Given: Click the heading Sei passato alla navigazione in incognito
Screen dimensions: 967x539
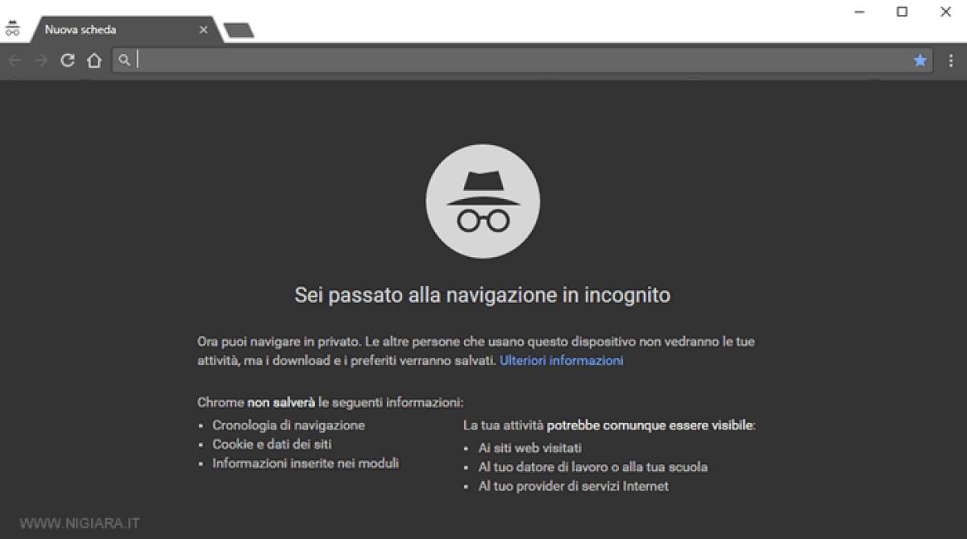Looking at the screenshot, I should point(483,295).
